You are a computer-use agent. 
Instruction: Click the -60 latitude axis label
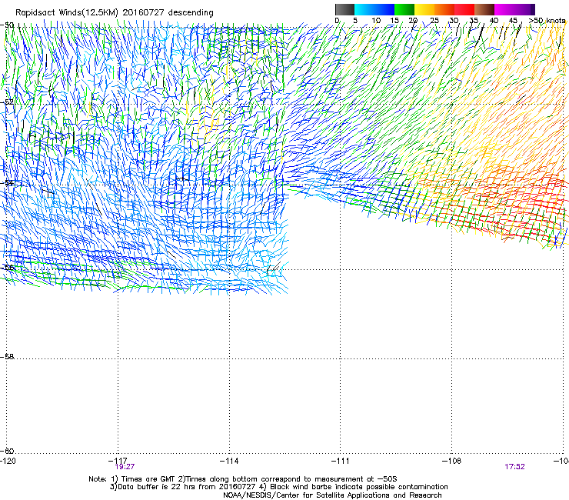(x=7, y=451)
